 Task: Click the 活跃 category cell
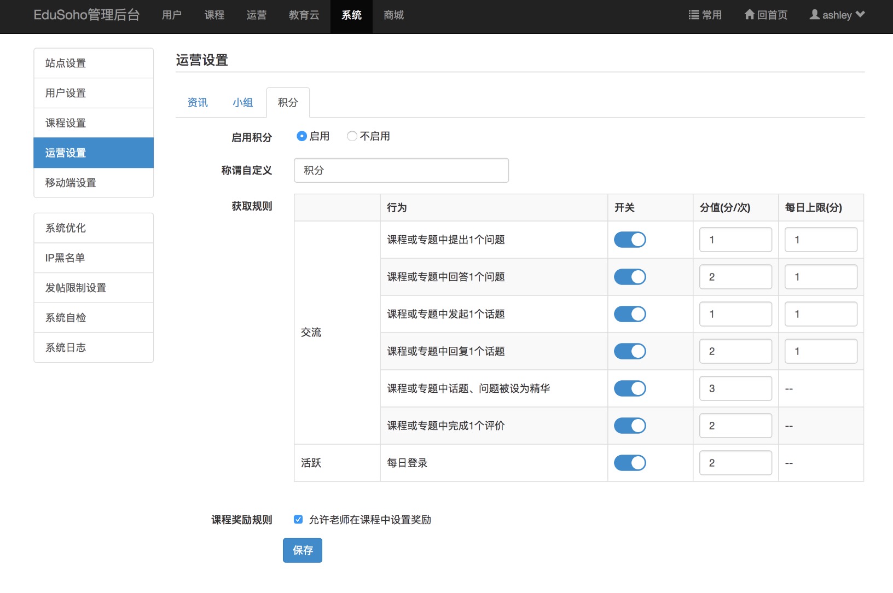click(x=337, y=463)
